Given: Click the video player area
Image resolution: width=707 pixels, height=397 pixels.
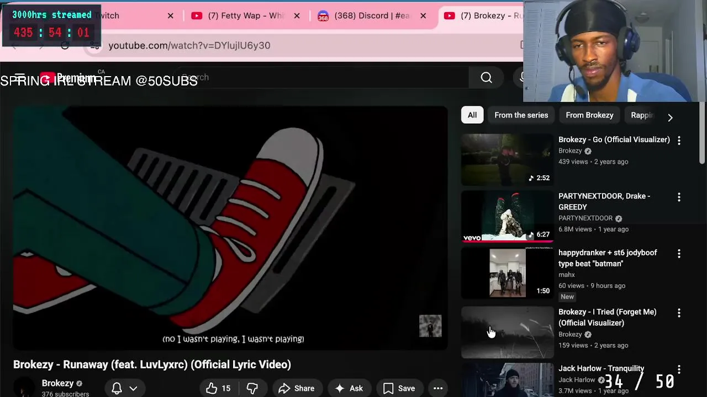Looking at the screenshot, I should [x=230, y=228].
